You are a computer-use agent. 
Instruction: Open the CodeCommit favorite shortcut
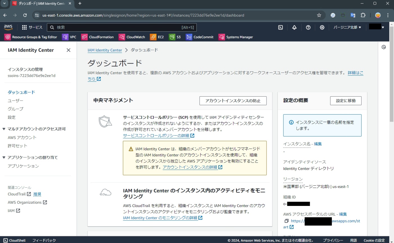(200, 37)
